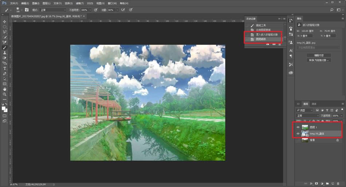
Task: Click the foreground color swatch
Action: tap(4, 108)
